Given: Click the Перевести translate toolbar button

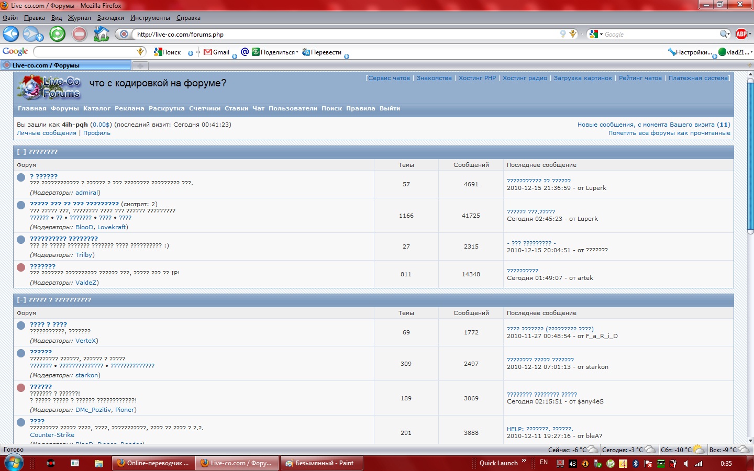Looking at the screenshot, I should click(321, 52).
